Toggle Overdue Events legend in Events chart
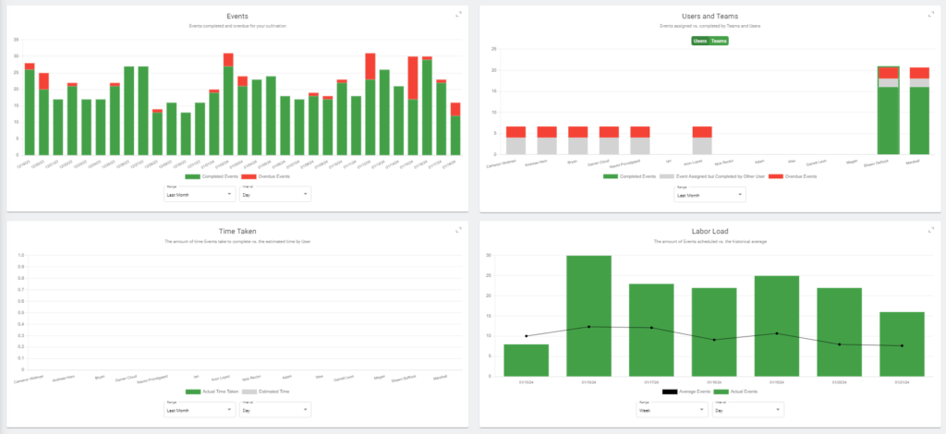 (265, 176)
